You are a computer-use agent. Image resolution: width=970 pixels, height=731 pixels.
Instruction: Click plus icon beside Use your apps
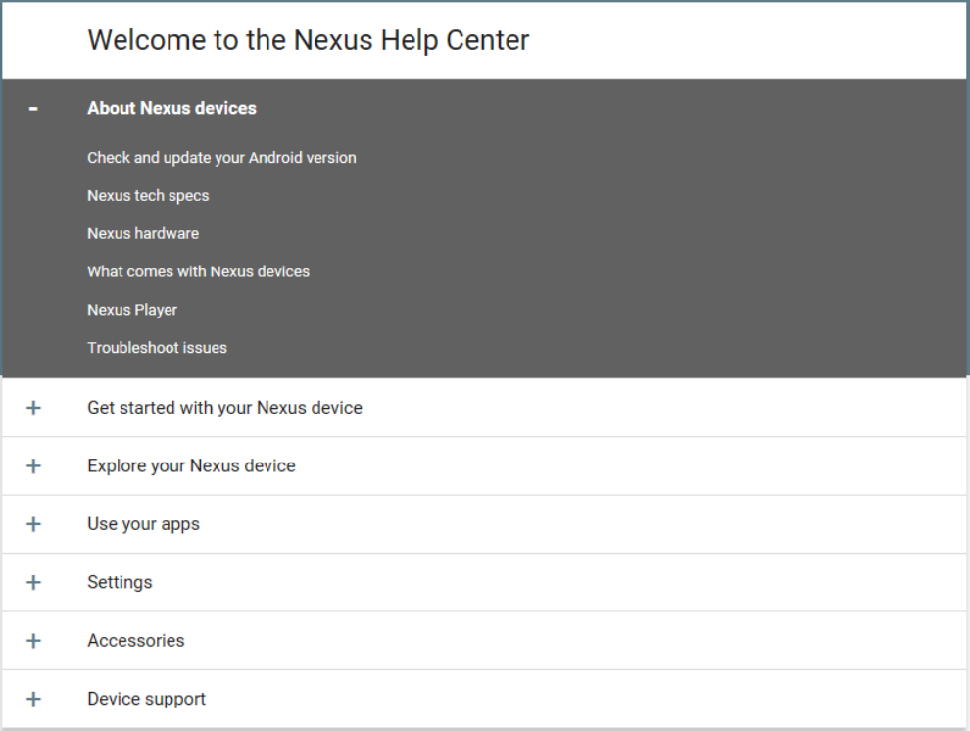coord(34,524)
